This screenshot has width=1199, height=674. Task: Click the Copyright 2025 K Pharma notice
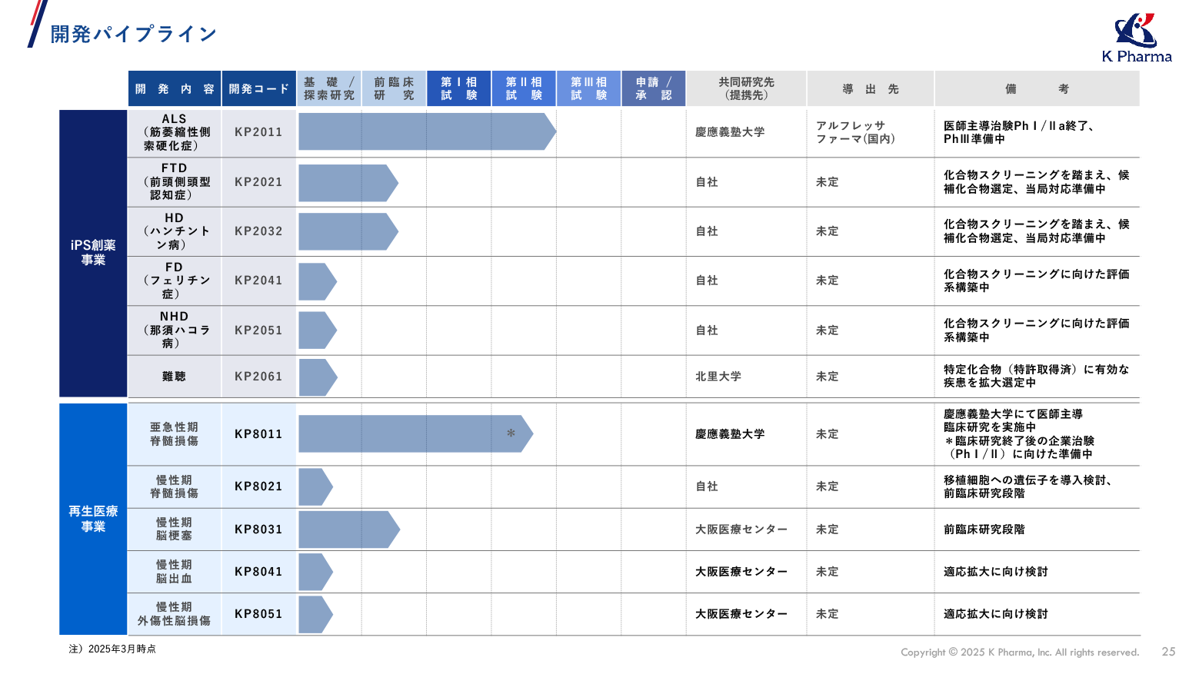click(x=1020, y=652)
